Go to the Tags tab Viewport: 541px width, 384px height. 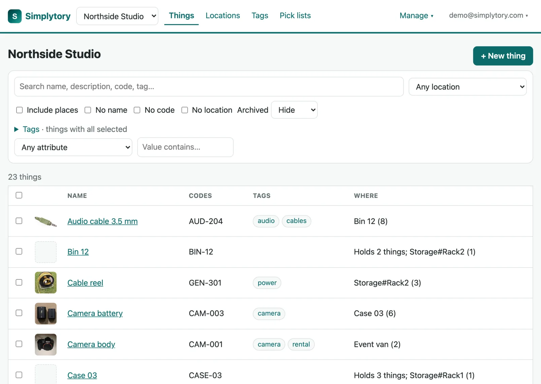(260, 16)
